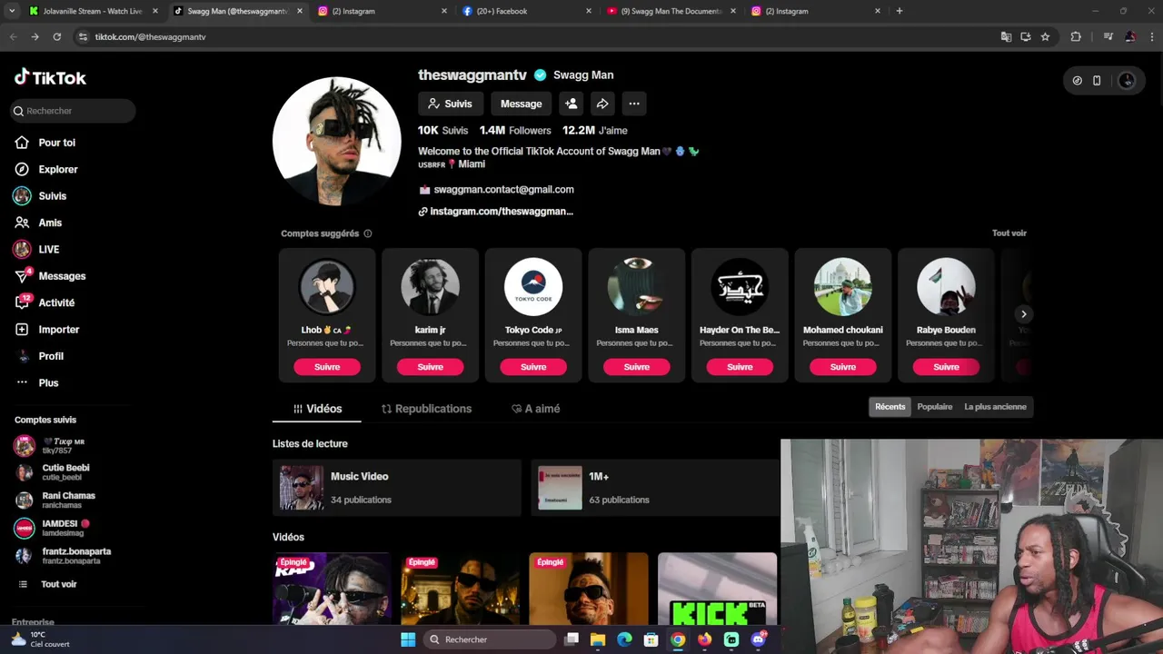Viewport: 1163px width, 654px height.
Task: Select the Republications tab
Action: [x=426, y=409]
